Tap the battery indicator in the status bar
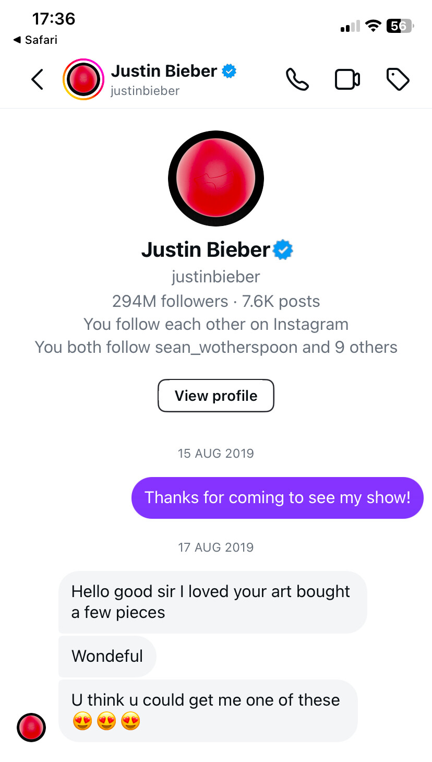 pyautogui.click(x=400, y=26)
